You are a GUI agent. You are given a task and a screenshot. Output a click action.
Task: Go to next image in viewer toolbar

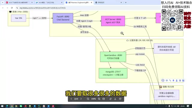[81, 99]
